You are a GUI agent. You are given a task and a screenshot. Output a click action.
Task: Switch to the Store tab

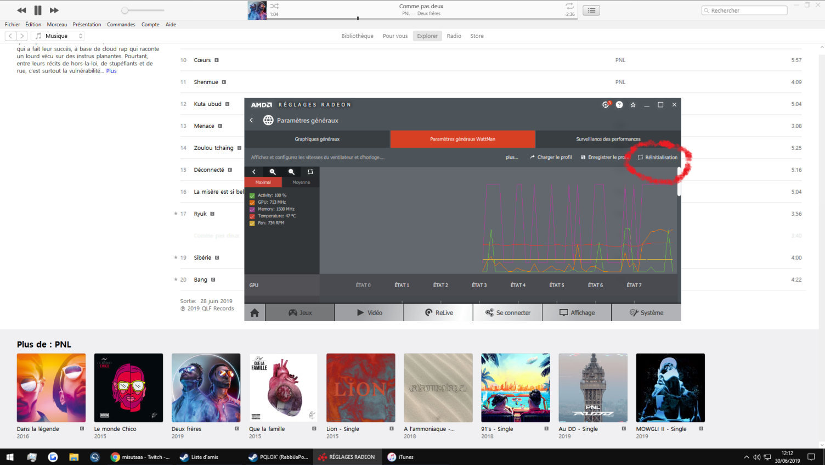pos(477,36)
